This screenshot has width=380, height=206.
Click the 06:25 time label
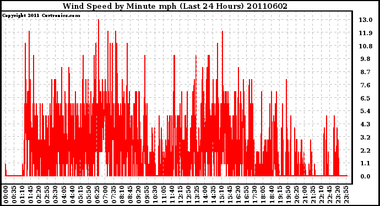(x=97, y=195)
